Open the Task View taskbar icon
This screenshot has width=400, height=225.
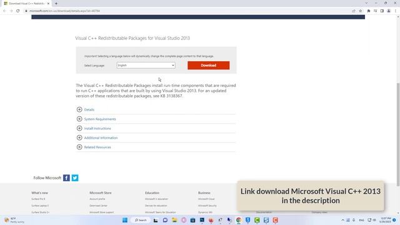156,220
